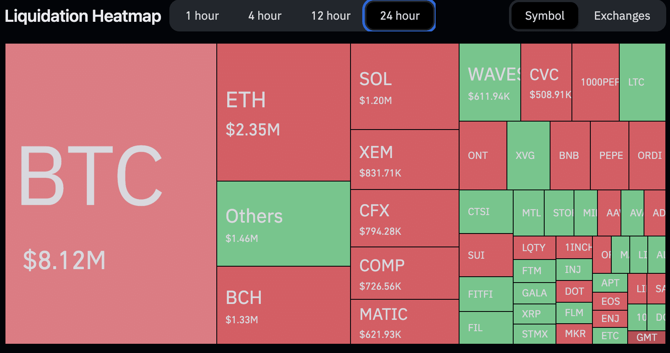Select the 4 hour timeframe tab
This screenshot has height=353, width=670.
[265, 16]
